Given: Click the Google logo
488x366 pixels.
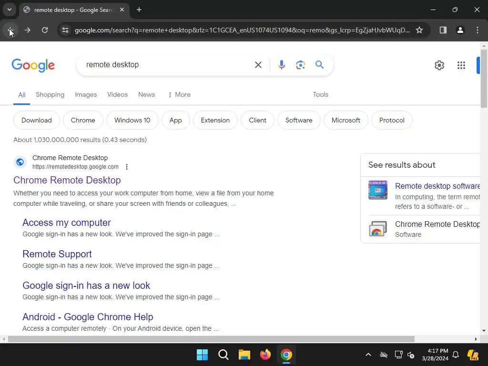Looking at the screenshot, I should [33, 65].
